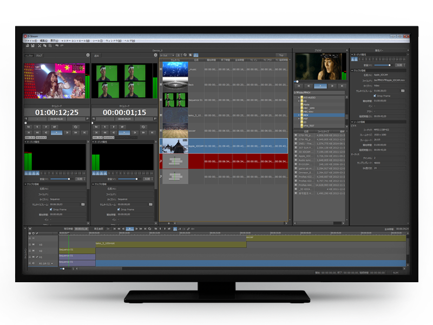Open the View menu
Image resolution: width=433 pixels, height=325 pixels.
[54, 41]
